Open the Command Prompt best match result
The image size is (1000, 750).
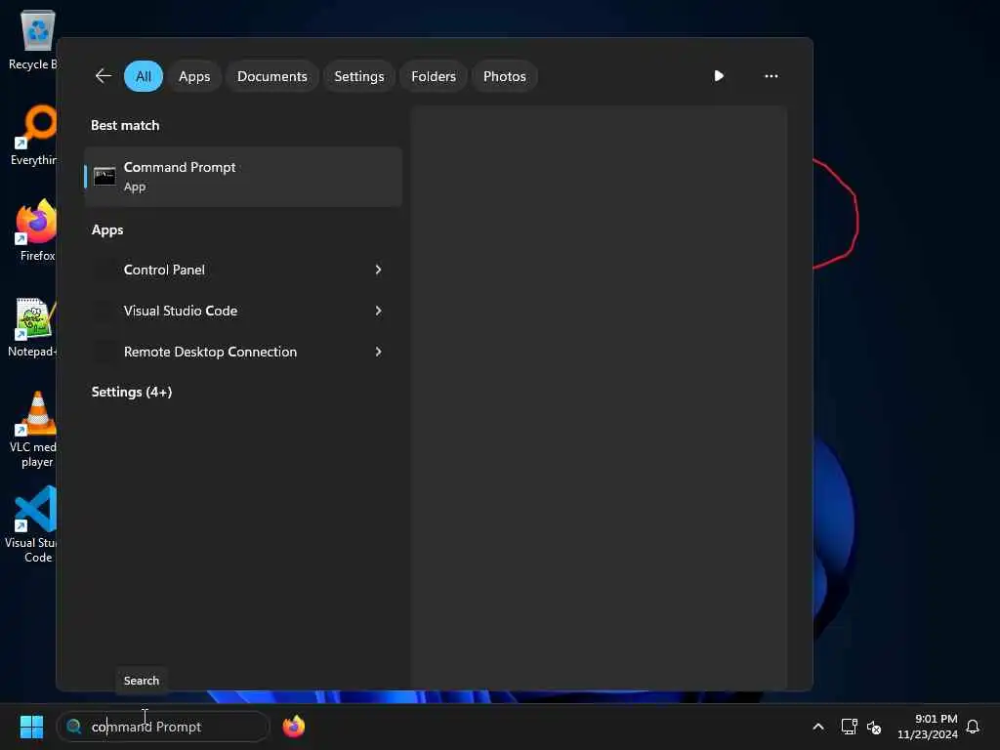tap(243, 177)
